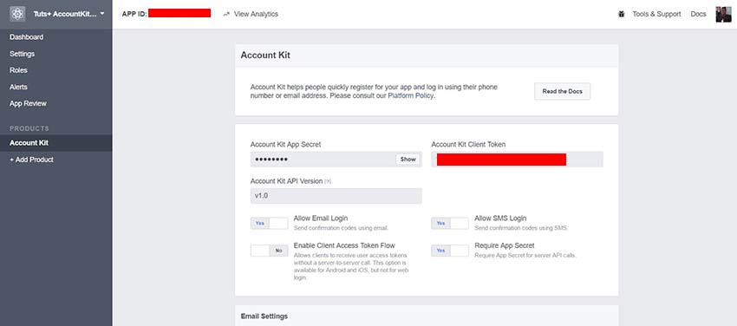Viewport: 737px width, 326px height.
Task: Open the Tuts+ AccountKit app dropdown
Action: pyautogui.click(x=68, y=14)
